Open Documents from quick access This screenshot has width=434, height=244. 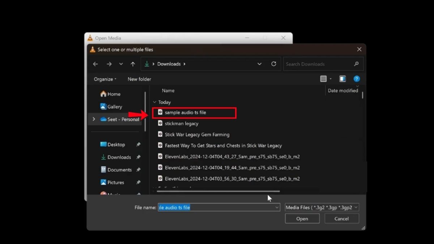coord(116,170)
